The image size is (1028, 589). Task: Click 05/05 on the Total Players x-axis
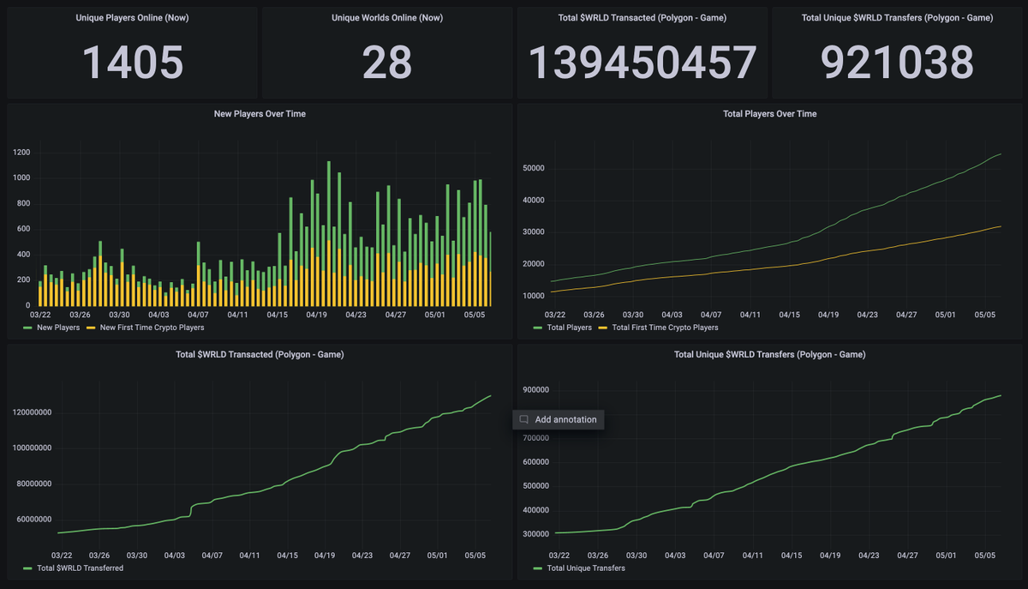click(983, 315)
